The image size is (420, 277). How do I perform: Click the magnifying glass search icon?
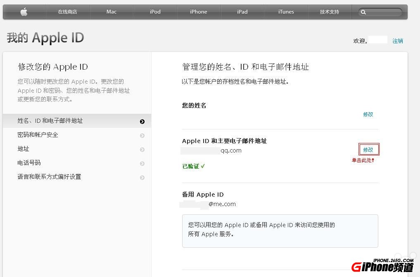tap(363, 12)
